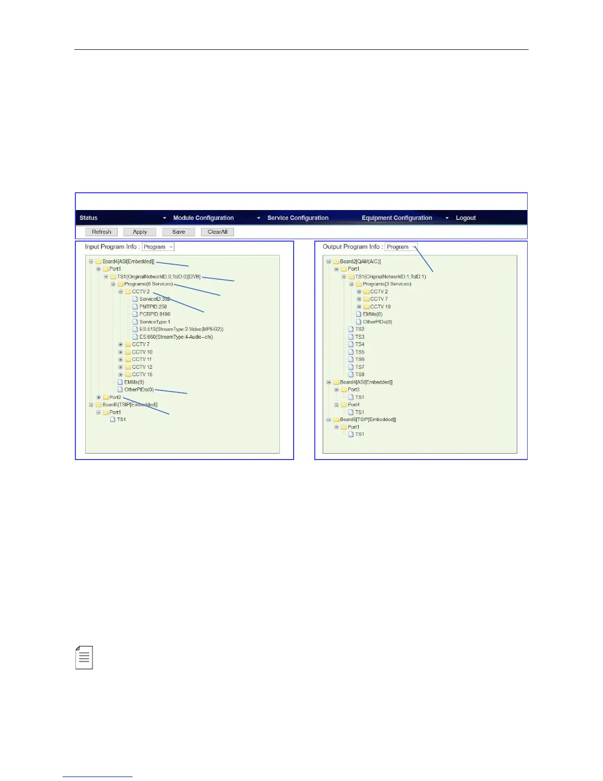Viewport: 603px width, 781px height.
Task: Expand CCTV 11 program node
Action: click(121, 359)
